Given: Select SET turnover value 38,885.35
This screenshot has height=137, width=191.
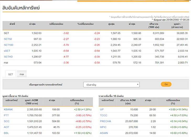Looking at the screenshot, I should [182, 33].
